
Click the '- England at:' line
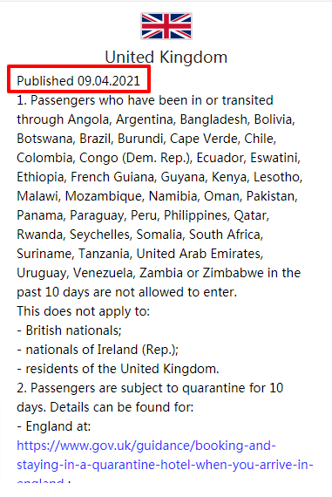click(x=54, y=426)
